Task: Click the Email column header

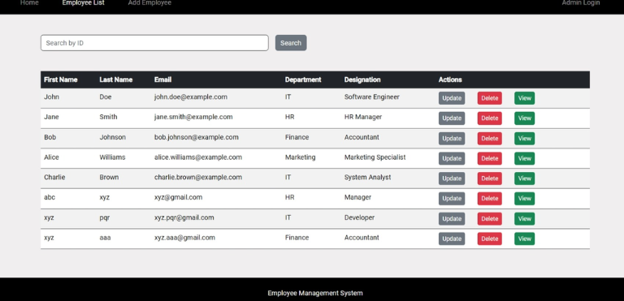Action: click(x=162, y=80)
